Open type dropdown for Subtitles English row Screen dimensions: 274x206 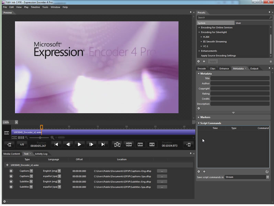tap(31, 182)
